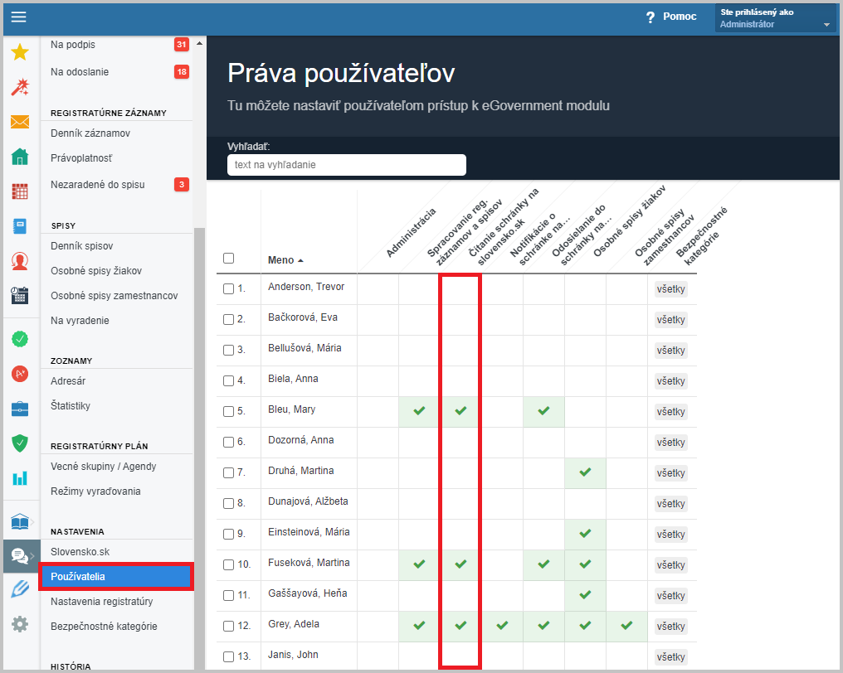
Task: Open všetky category selector for Dozorná, Anna
Action: (671, 443)
